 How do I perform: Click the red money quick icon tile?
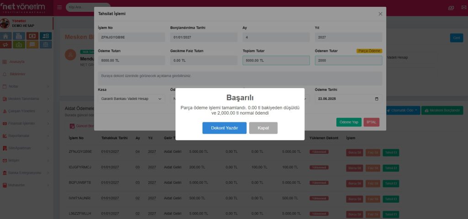(x=32, y=36)
